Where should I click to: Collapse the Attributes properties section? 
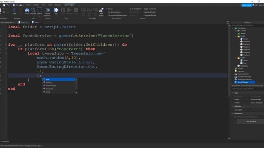pos(233,113)
